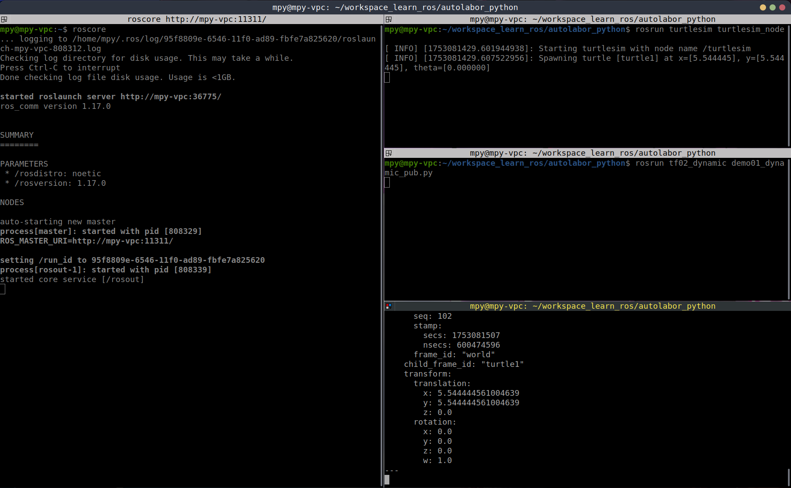Open the group menu icon of the turtlesim_node pane
This screenshot has width=791, height=488.
pos(388,19)
